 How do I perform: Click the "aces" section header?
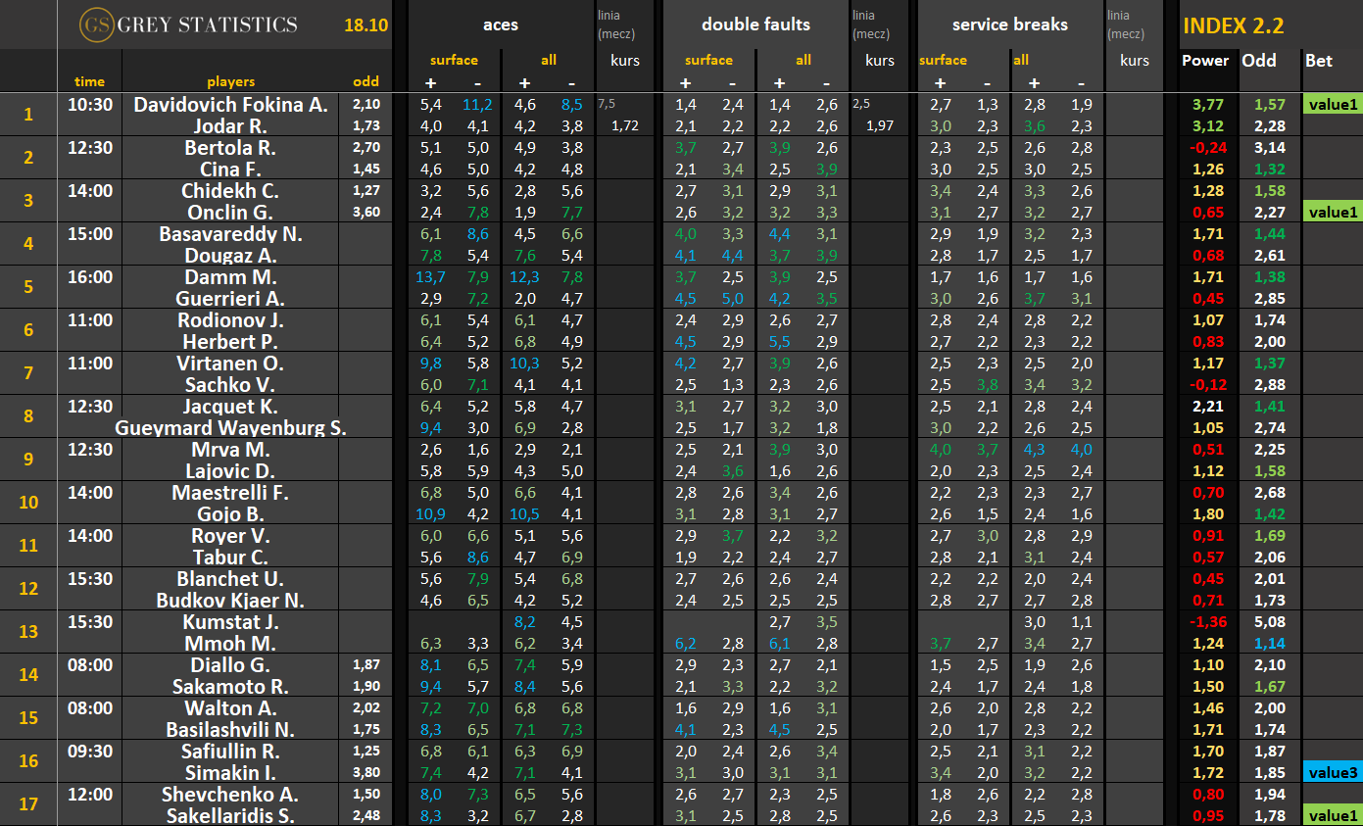tap(501, 24)
